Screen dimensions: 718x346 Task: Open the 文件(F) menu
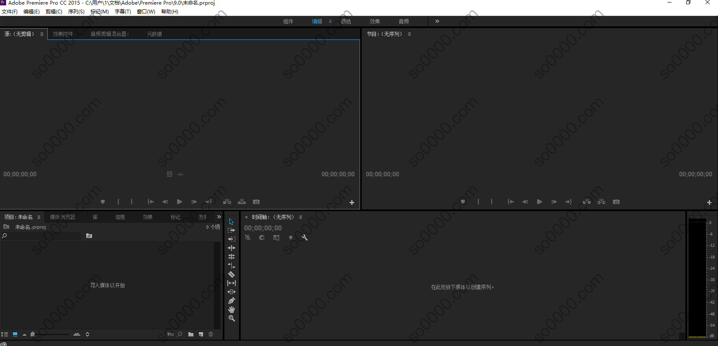[10, 12]
